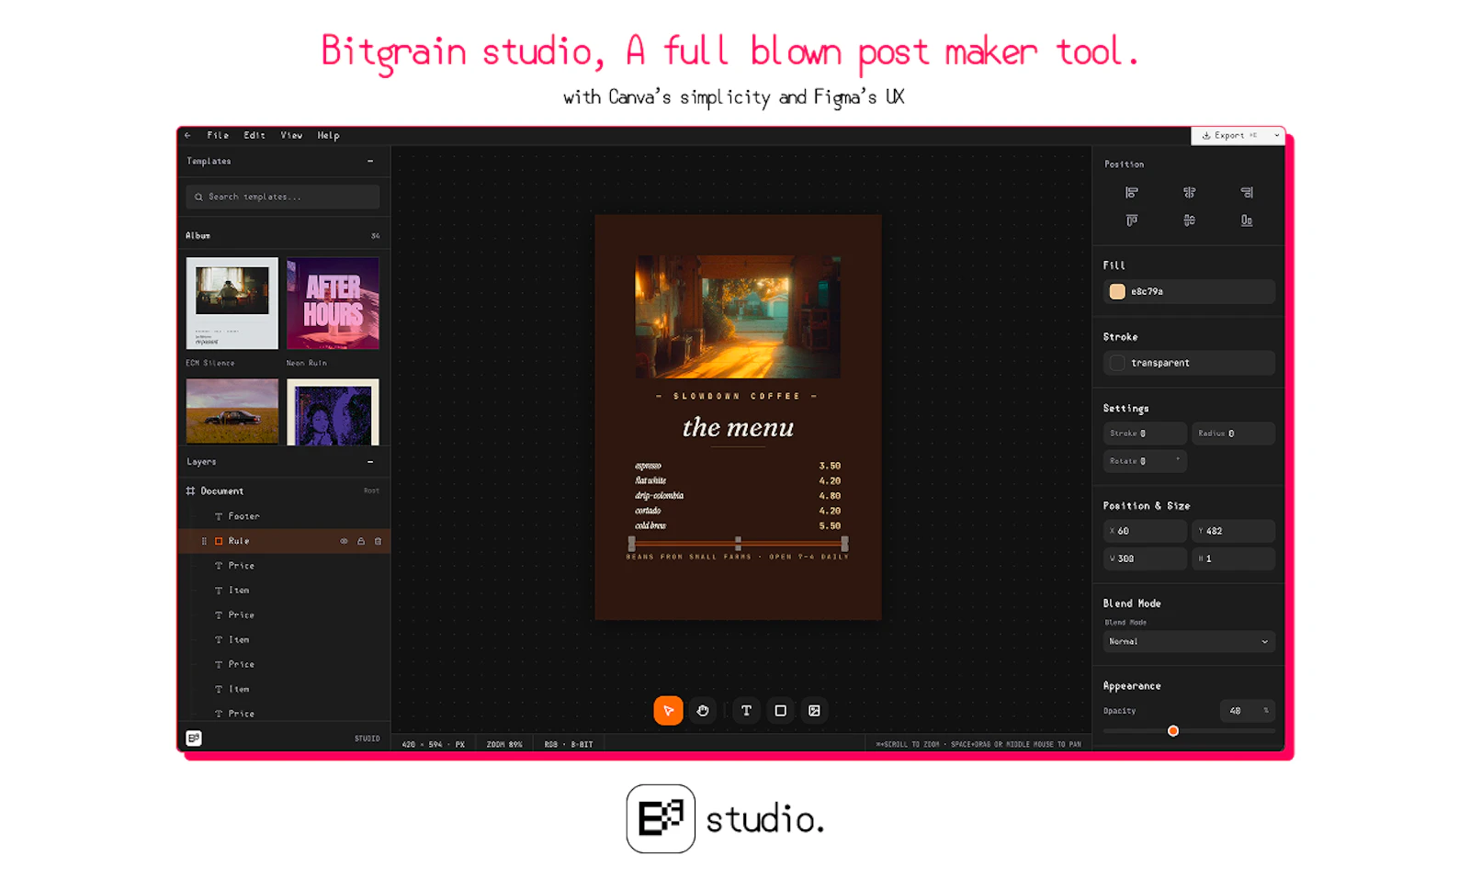Click the search magnifier icon in templates
Viewport: 1470px width, 879px height.
pos(198,197)
